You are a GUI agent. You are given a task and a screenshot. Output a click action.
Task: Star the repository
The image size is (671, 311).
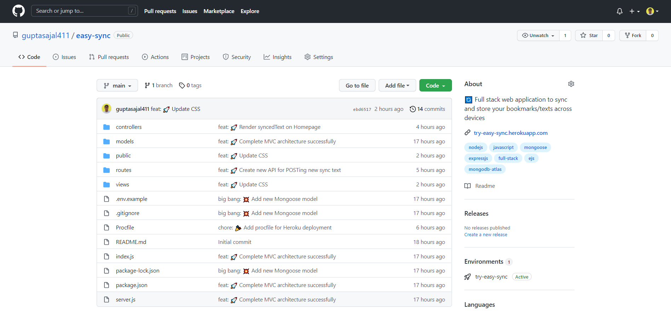click(589, 35)
